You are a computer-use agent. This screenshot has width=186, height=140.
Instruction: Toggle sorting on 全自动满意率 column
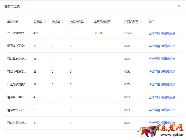(x=113, y=22)
